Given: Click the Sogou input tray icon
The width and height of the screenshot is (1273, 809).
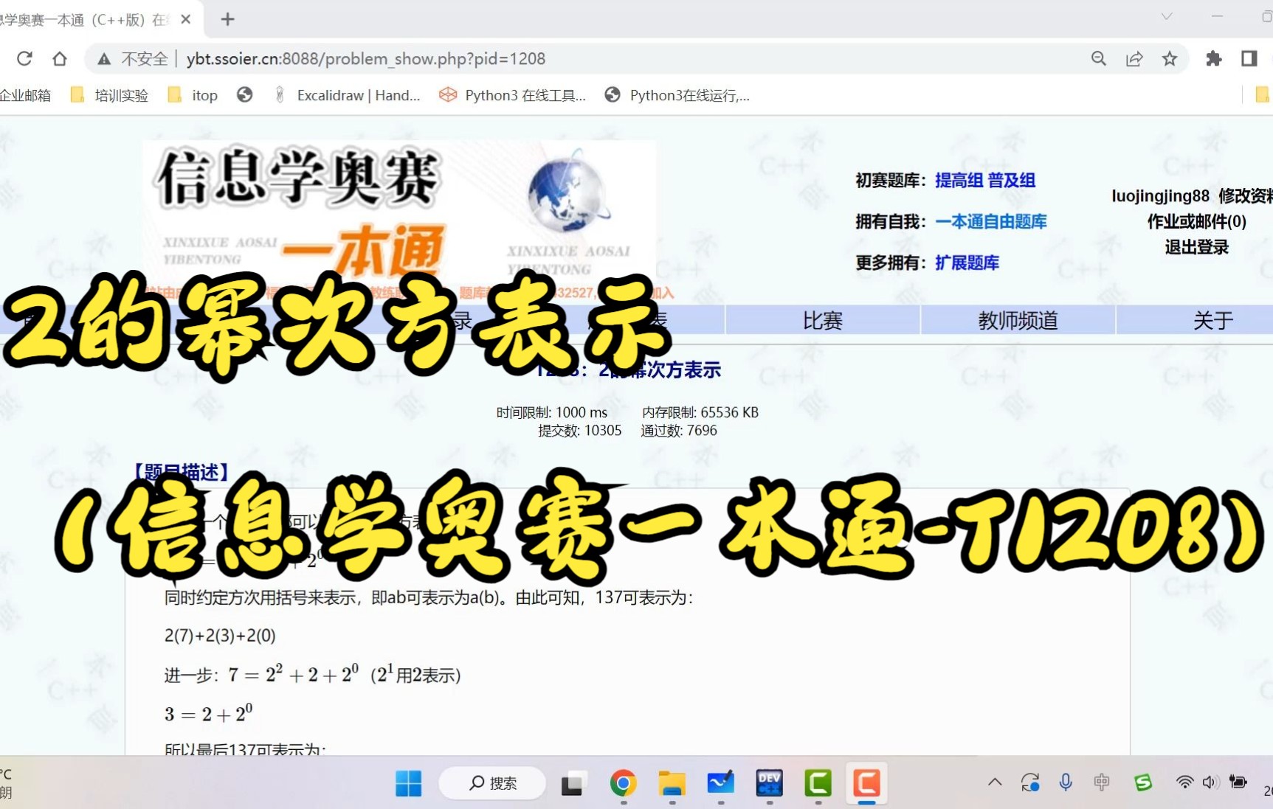Looking at the screenshot, I should coord(1143,782).
